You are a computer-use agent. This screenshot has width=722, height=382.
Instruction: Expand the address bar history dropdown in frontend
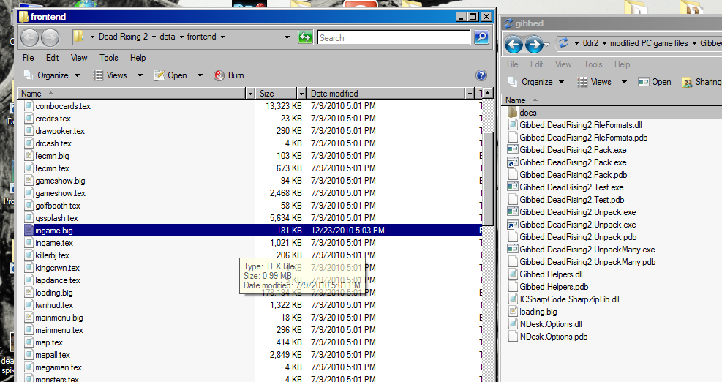point(287,37)
